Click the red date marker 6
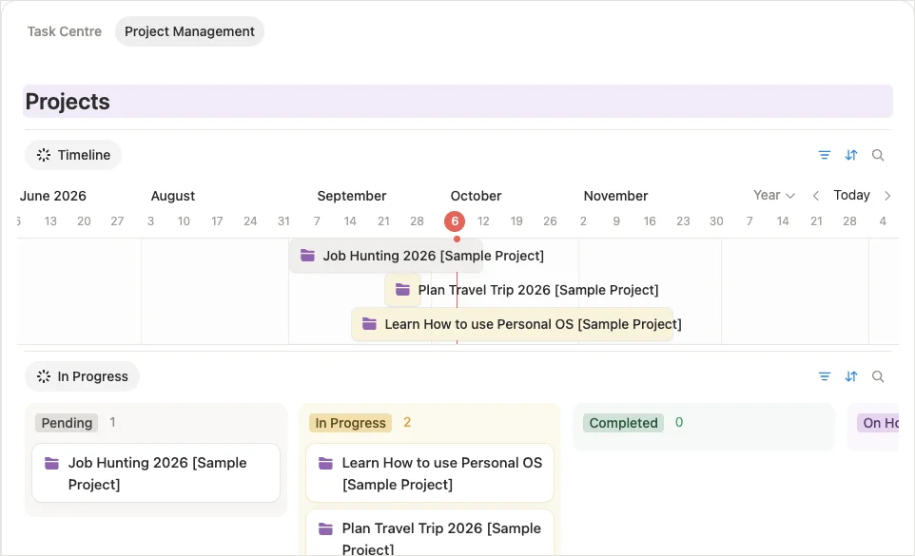 coord(455,221)
